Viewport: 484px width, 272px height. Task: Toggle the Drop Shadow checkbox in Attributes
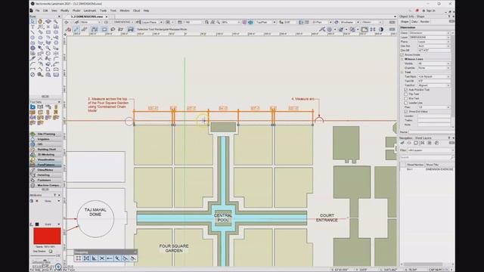(51, 252)
